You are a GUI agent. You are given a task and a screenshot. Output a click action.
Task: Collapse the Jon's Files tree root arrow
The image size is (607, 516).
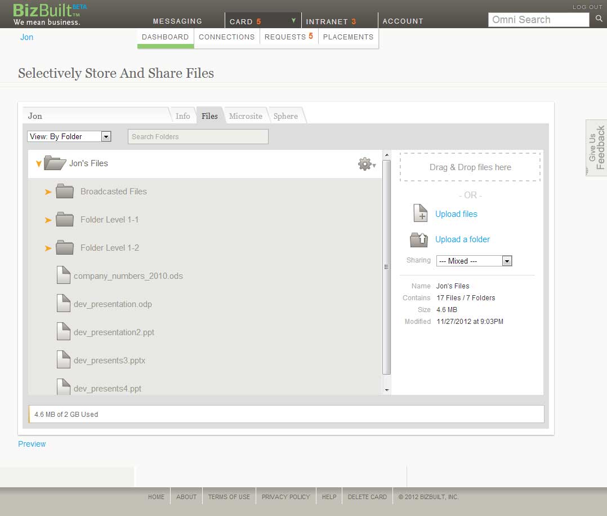click(x=39, y=164)
